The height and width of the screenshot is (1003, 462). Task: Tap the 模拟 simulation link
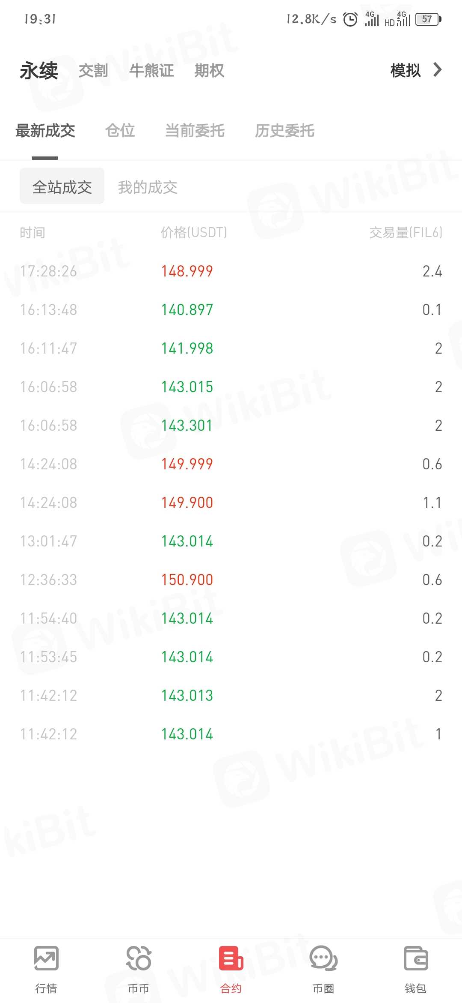coord(406,71)
